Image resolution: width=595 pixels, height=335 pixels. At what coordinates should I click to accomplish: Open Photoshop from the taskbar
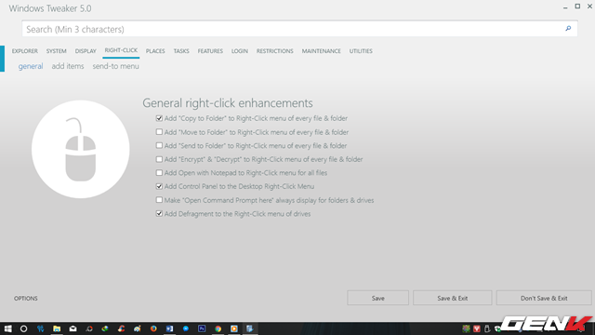click(x=202, y=328)
